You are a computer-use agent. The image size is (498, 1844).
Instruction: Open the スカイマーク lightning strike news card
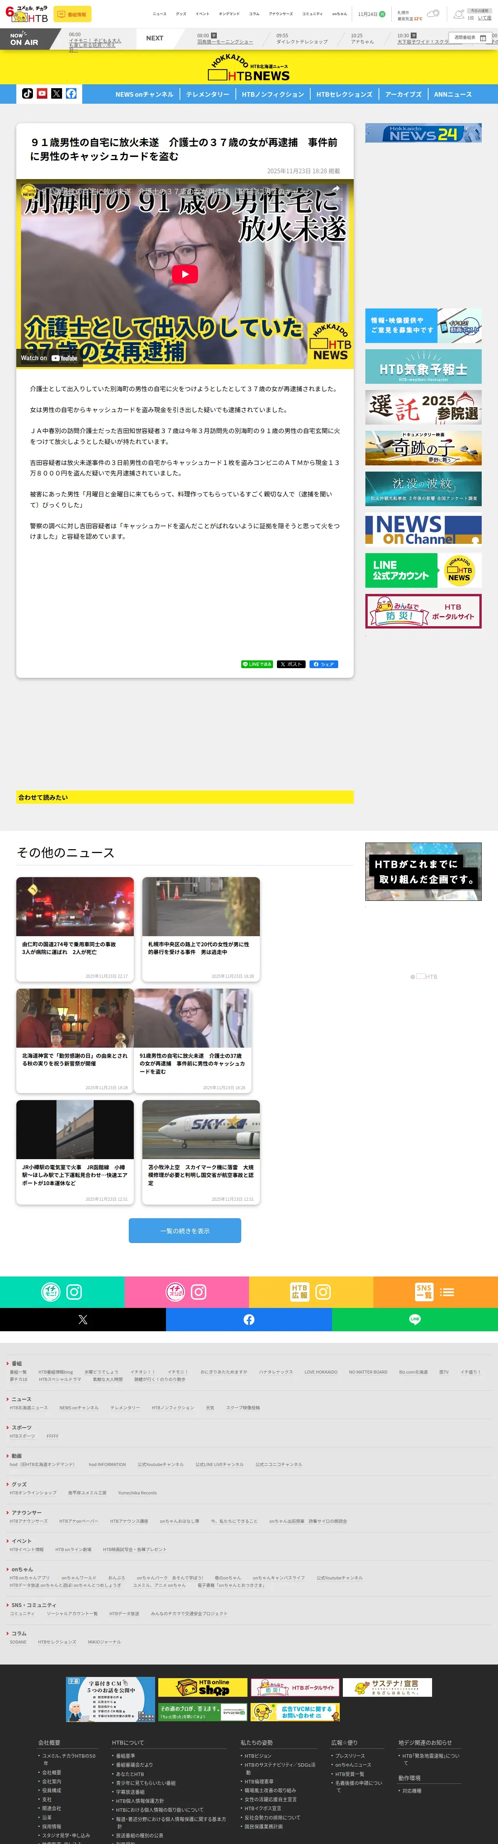201,1153
